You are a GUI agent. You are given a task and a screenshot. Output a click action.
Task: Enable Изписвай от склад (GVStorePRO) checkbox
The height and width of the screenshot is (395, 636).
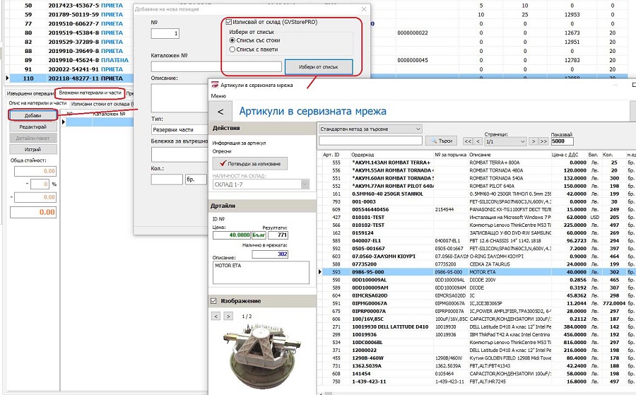(x=229, y=22)
